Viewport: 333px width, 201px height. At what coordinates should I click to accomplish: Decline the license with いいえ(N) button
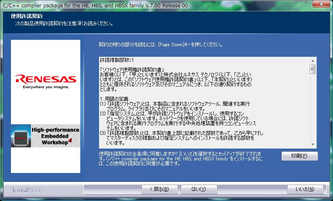[305, 189]
